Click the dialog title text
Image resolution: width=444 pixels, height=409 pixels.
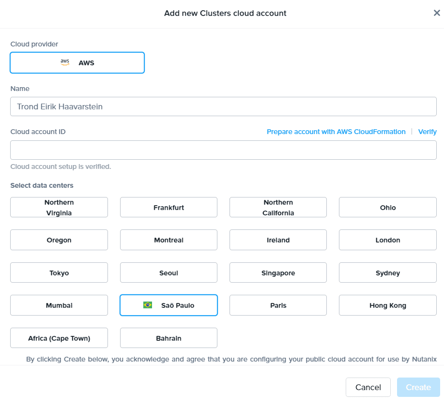point(225,13)
